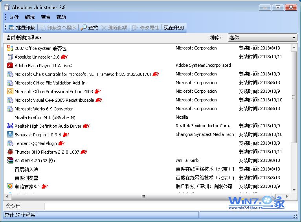This screenshot has width=301, height=222.
Task: Select the 2007 Office system 兼容包 name text
Action: tap(40, 48)
